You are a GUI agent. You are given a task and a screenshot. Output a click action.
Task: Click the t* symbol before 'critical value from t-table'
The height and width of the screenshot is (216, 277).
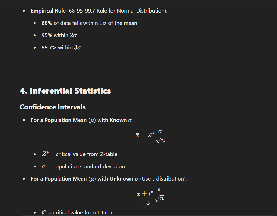point(44,212)
